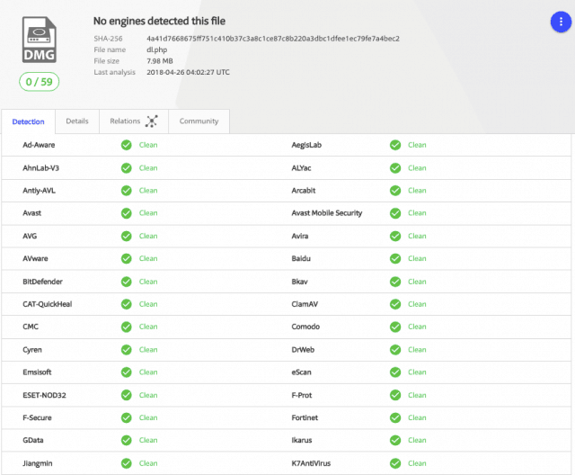Click the Clean result next to DrWeb
The width and height of the screenshot is (575, 475).
click(417, 350)
